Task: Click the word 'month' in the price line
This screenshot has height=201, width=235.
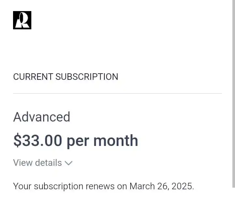Action: (x=116, y=140)
